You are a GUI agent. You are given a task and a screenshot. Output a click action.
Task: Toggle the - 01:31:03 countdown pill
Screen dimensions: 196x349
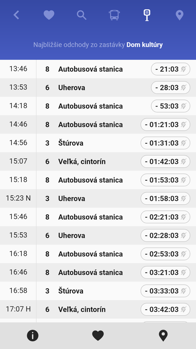[x=165, y=143]
